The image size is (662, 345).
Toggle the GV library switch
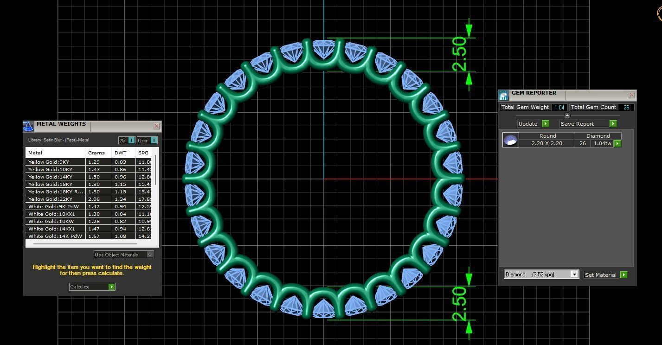127,141
